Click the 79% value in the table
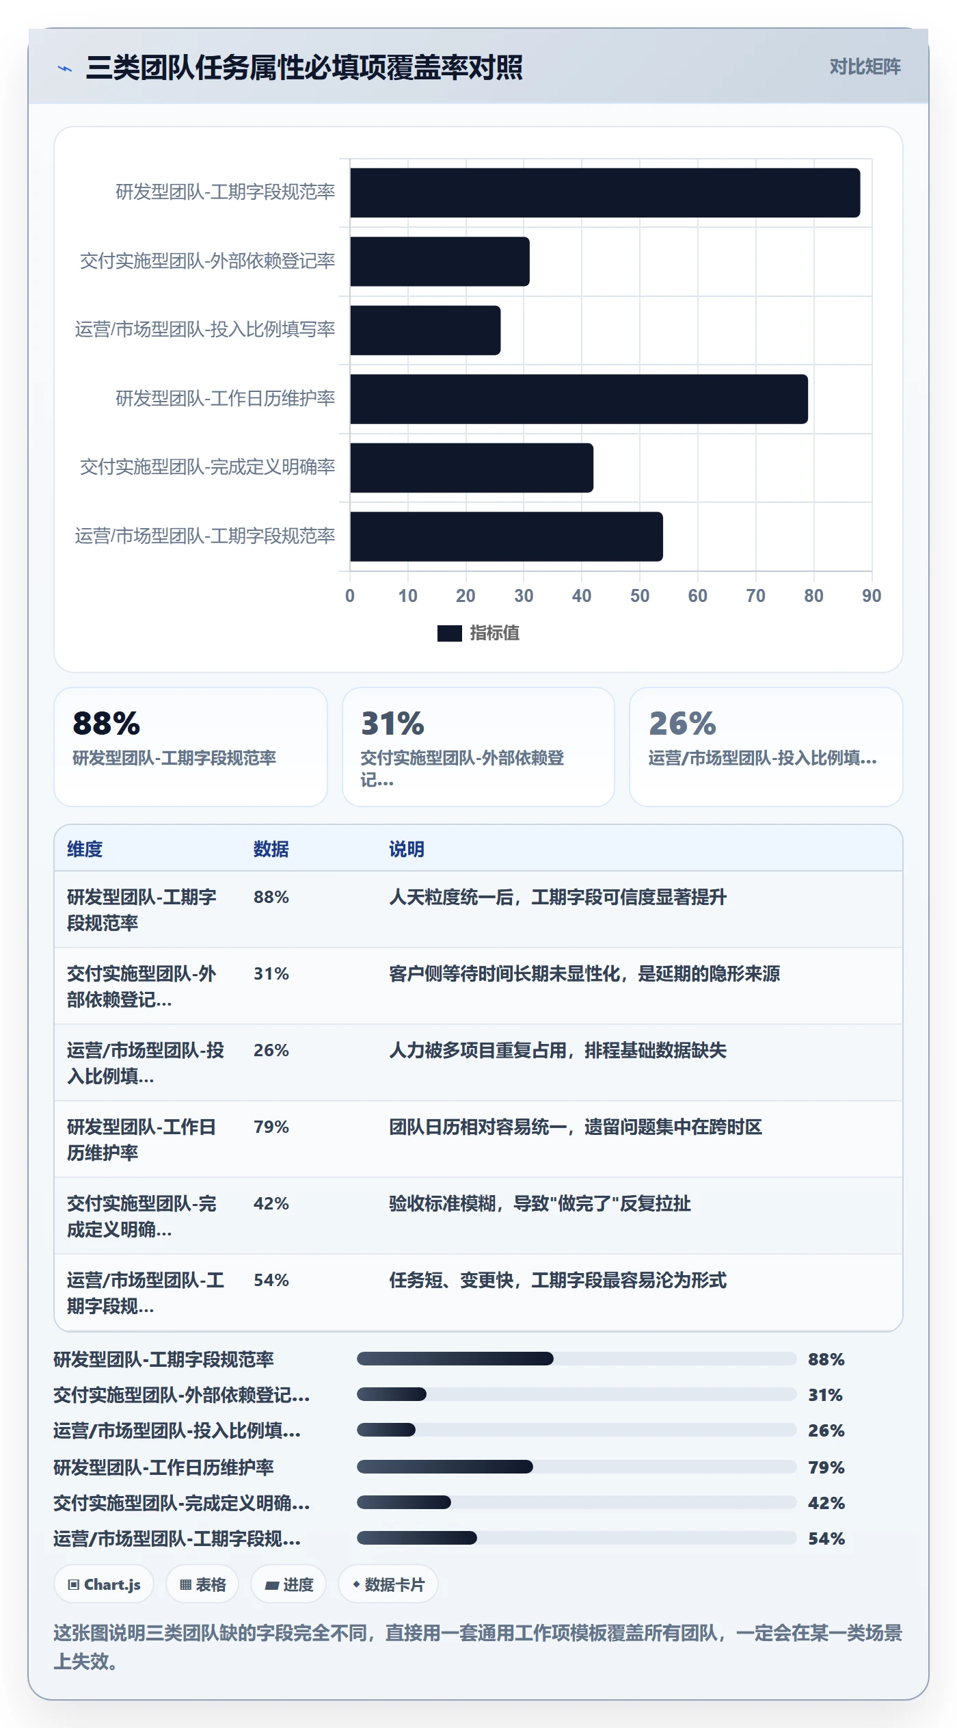Image resolution: width=957 pixels, height=1728 pixels. [x=271, y=1127]
